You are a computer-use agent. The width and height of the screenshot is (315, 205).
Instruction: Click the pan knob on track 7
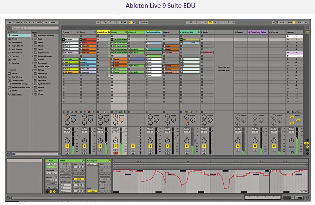coord(167,140)
